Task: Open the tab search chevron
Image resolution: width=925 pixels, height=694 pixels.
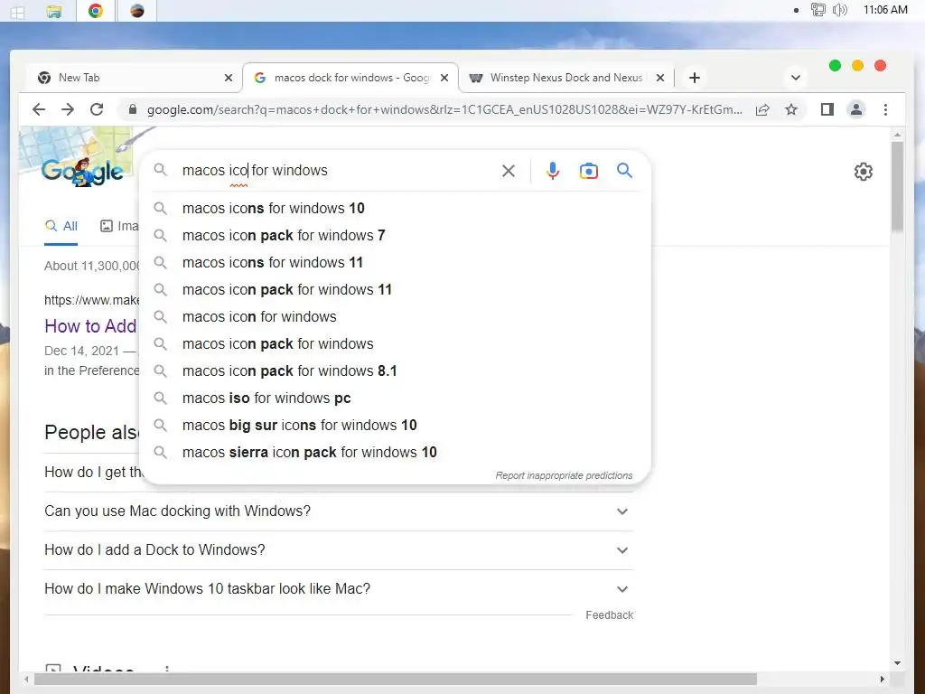Action: (796, 78)
